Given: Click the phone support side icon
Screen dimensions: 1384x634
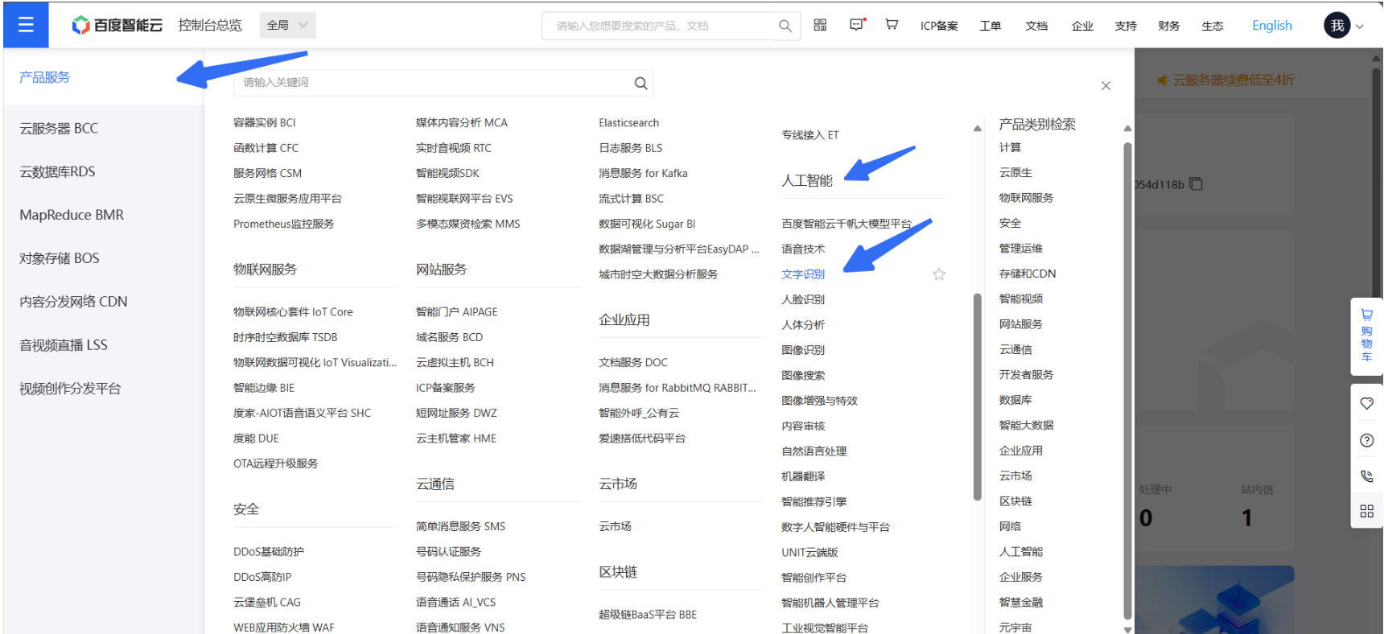Looking at the screenshot, I should point(1366,475).
